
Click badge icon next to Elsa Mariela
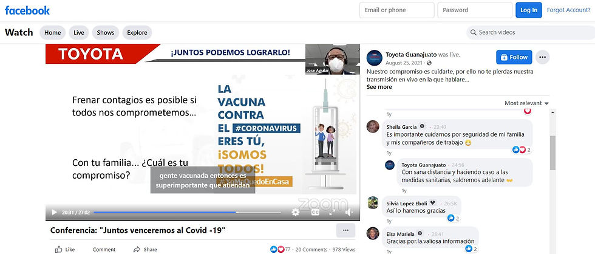(420, 233)
